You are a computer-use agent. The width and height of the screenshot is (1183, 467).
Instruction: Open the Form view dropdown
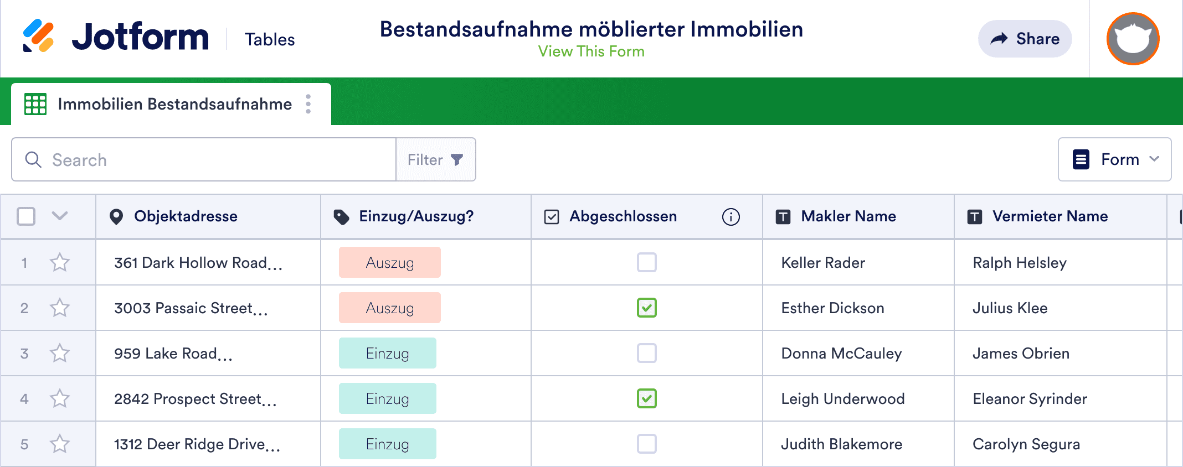pos(1114,159)
